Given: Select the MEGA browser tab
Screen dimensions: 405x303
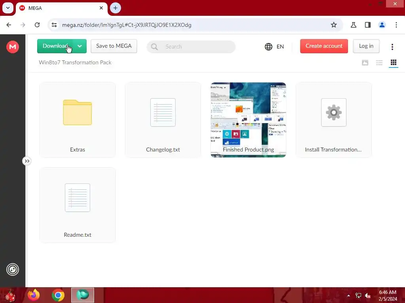Looking at the screenshot, I should point(61,8).
